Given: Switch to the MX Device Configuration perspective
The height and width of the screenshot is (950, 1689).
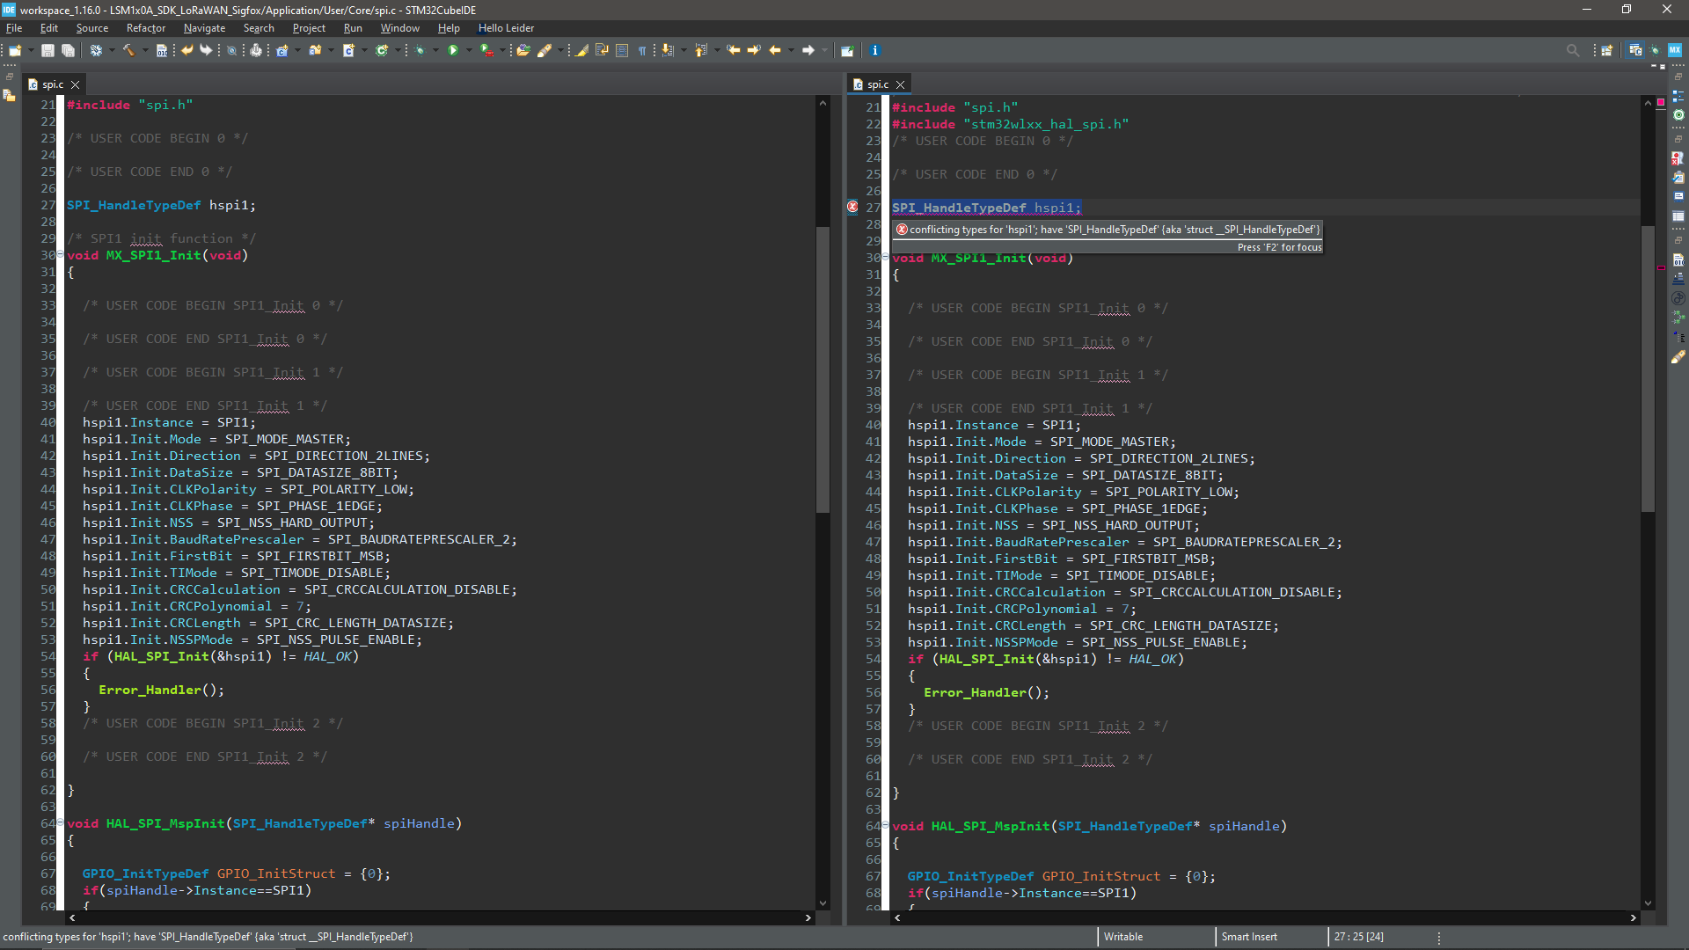Looking at the screenshot, I should click(x=1675, y=51).
